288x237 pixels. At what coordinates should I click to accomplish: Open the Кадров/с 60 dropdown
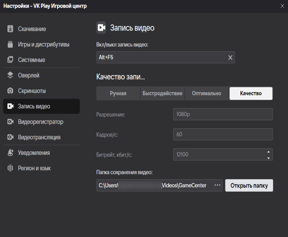(223, 135)
